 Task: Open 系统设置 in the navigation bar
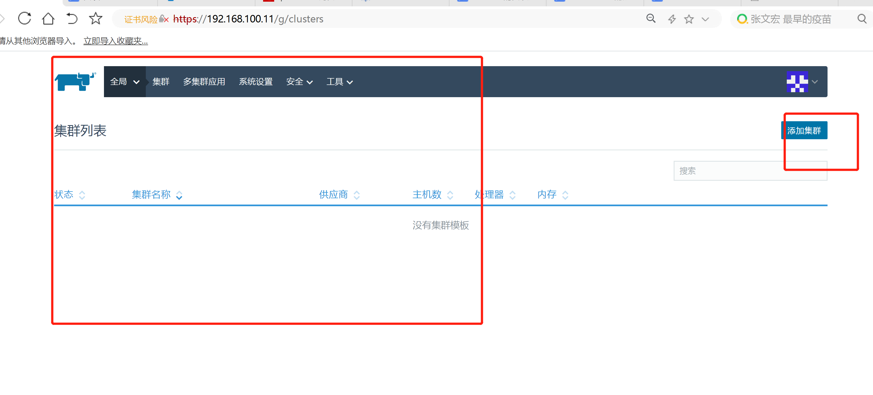pos(256,82)
